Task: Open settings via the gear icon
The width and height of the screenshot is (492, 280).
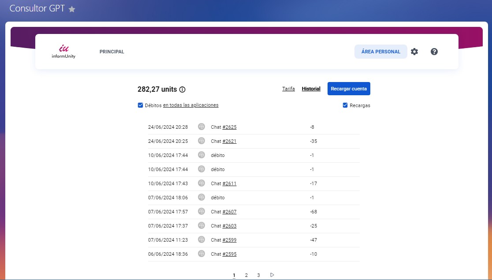Action: [x=414, y=52]
